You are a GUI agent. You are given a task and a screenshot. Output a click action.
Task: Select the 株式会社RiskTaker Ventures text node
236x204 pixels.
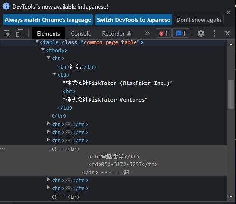[x=105, y=100]
